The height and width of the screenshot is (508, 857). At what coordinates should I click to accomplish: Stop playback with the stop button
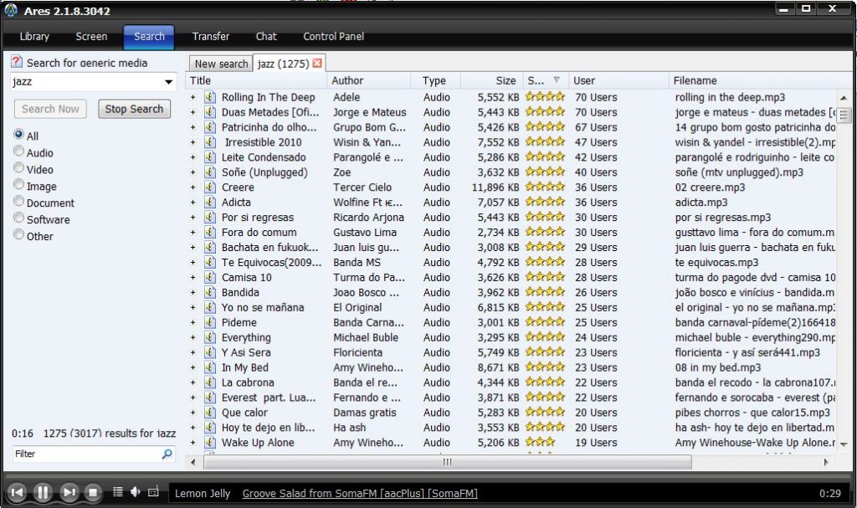pos(93,493)
